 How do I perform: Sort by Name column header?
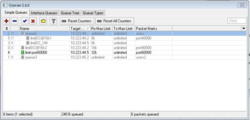[x=45, y=29]
